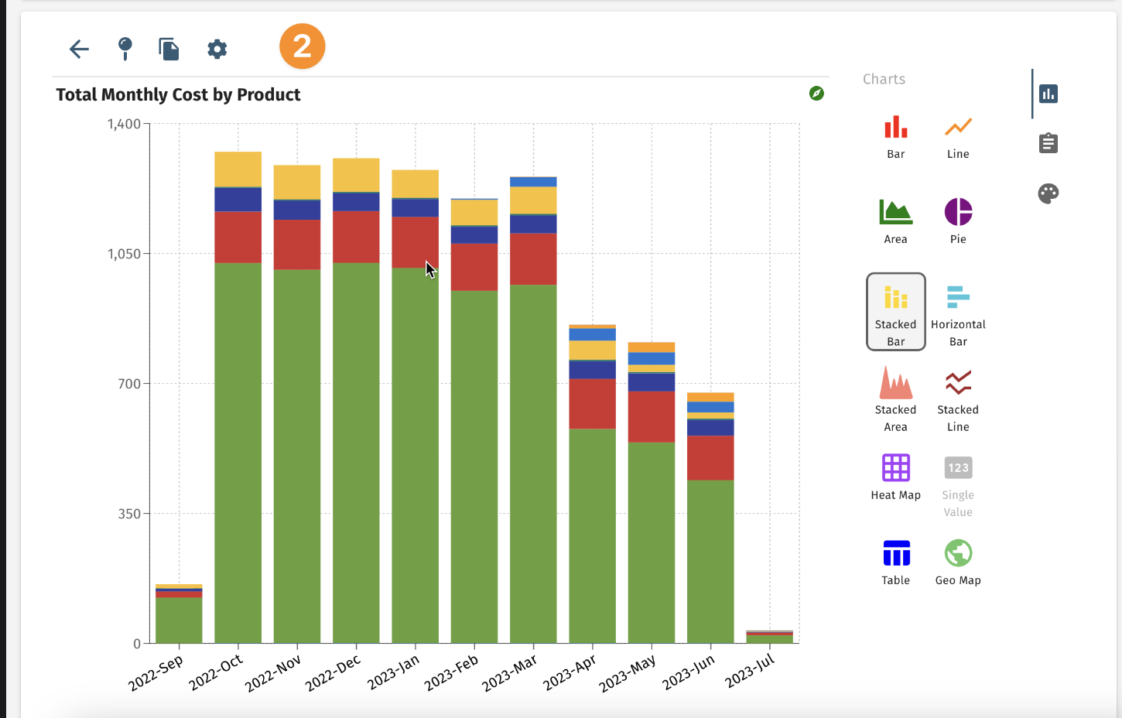This screenshot has width=1122, height=718.
Task: Click the back arrow to return
Action: [78, 49]
